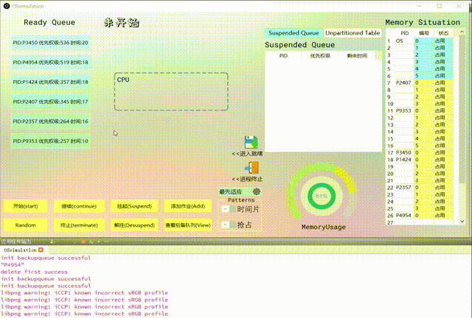This screenshot has width=472, height=318.
Task: Click the 优先权级 column header in Suspended Queue
Action: coord(320,56)
